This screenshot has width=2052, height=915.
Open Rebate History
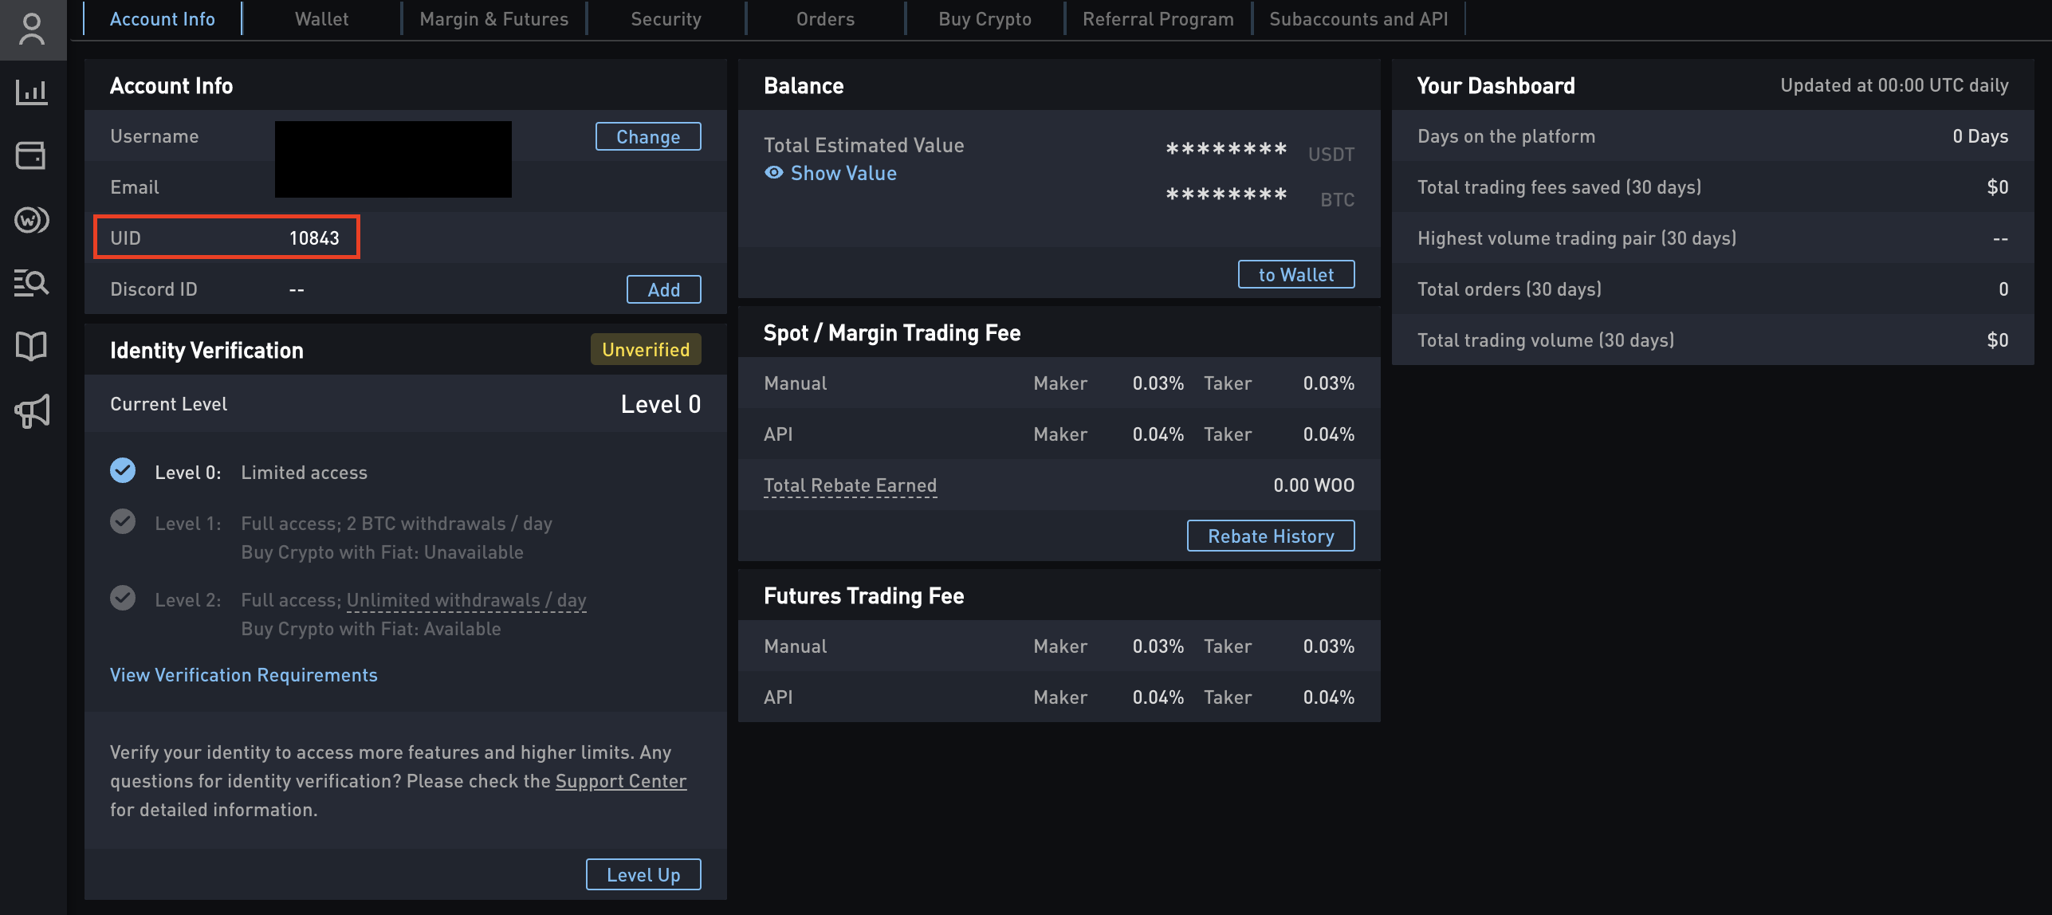coord(1271,536)
